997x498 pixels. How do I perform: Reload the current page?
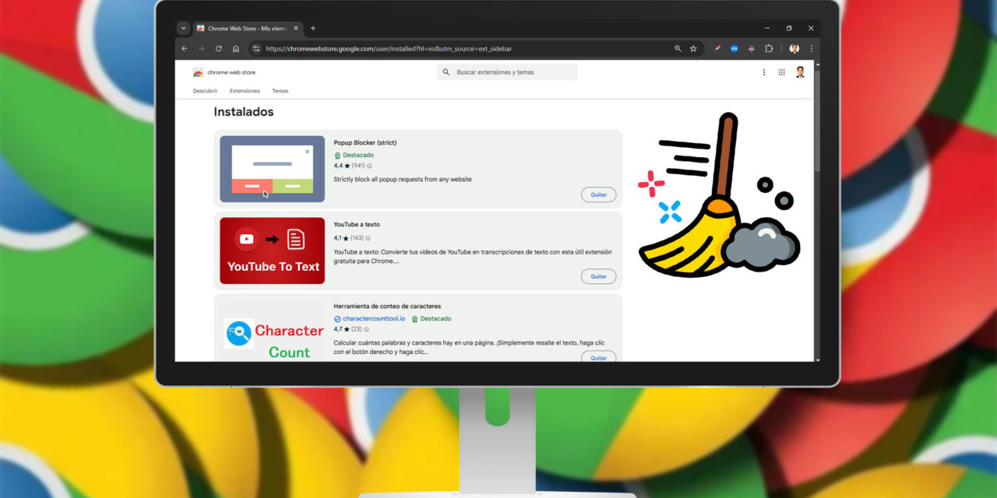click(219, 48)
